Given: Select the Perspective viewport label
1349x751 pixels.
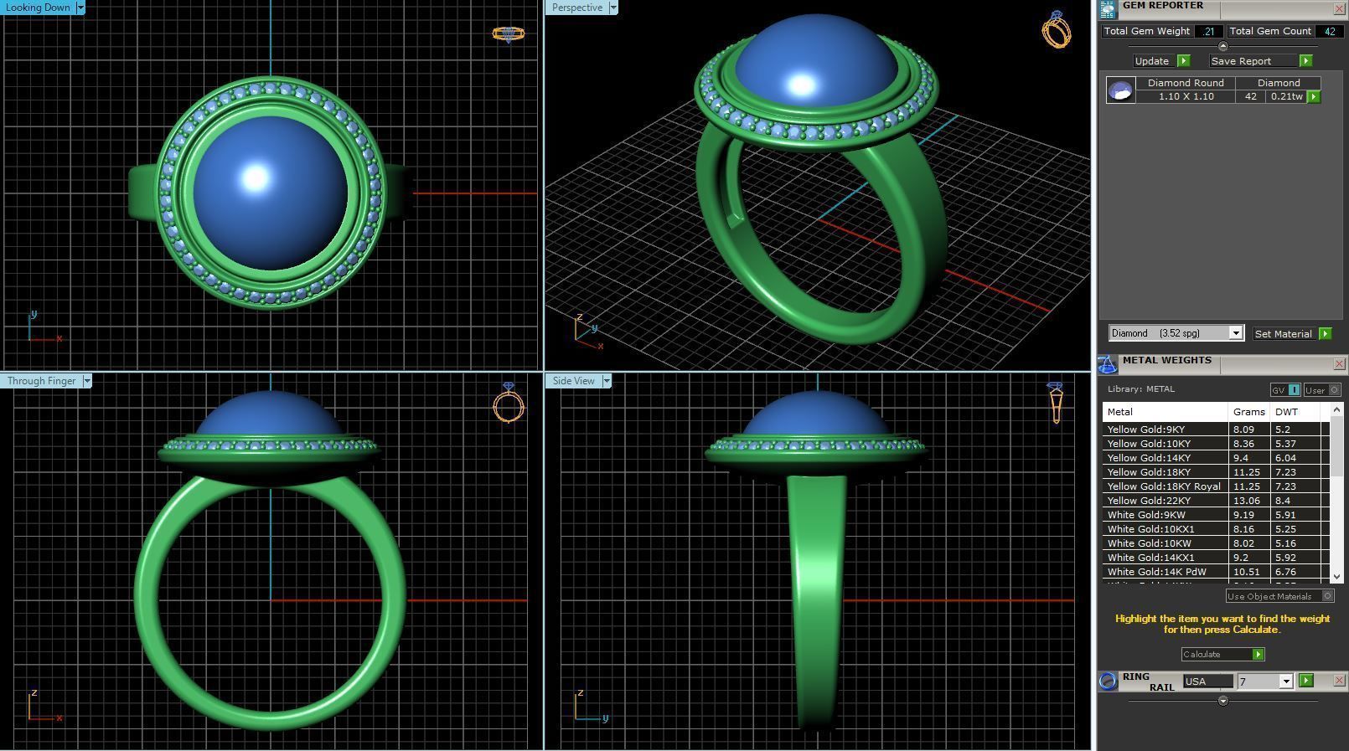Looking at the screenshot, I should [x=576, y=8].
